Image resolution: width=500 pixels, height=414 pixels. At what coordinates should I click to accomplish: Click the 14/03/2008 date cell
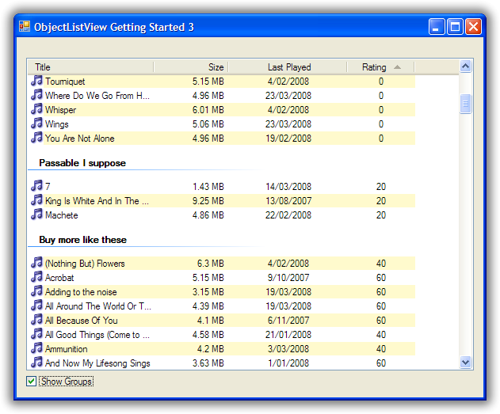(x=288, y=187)
